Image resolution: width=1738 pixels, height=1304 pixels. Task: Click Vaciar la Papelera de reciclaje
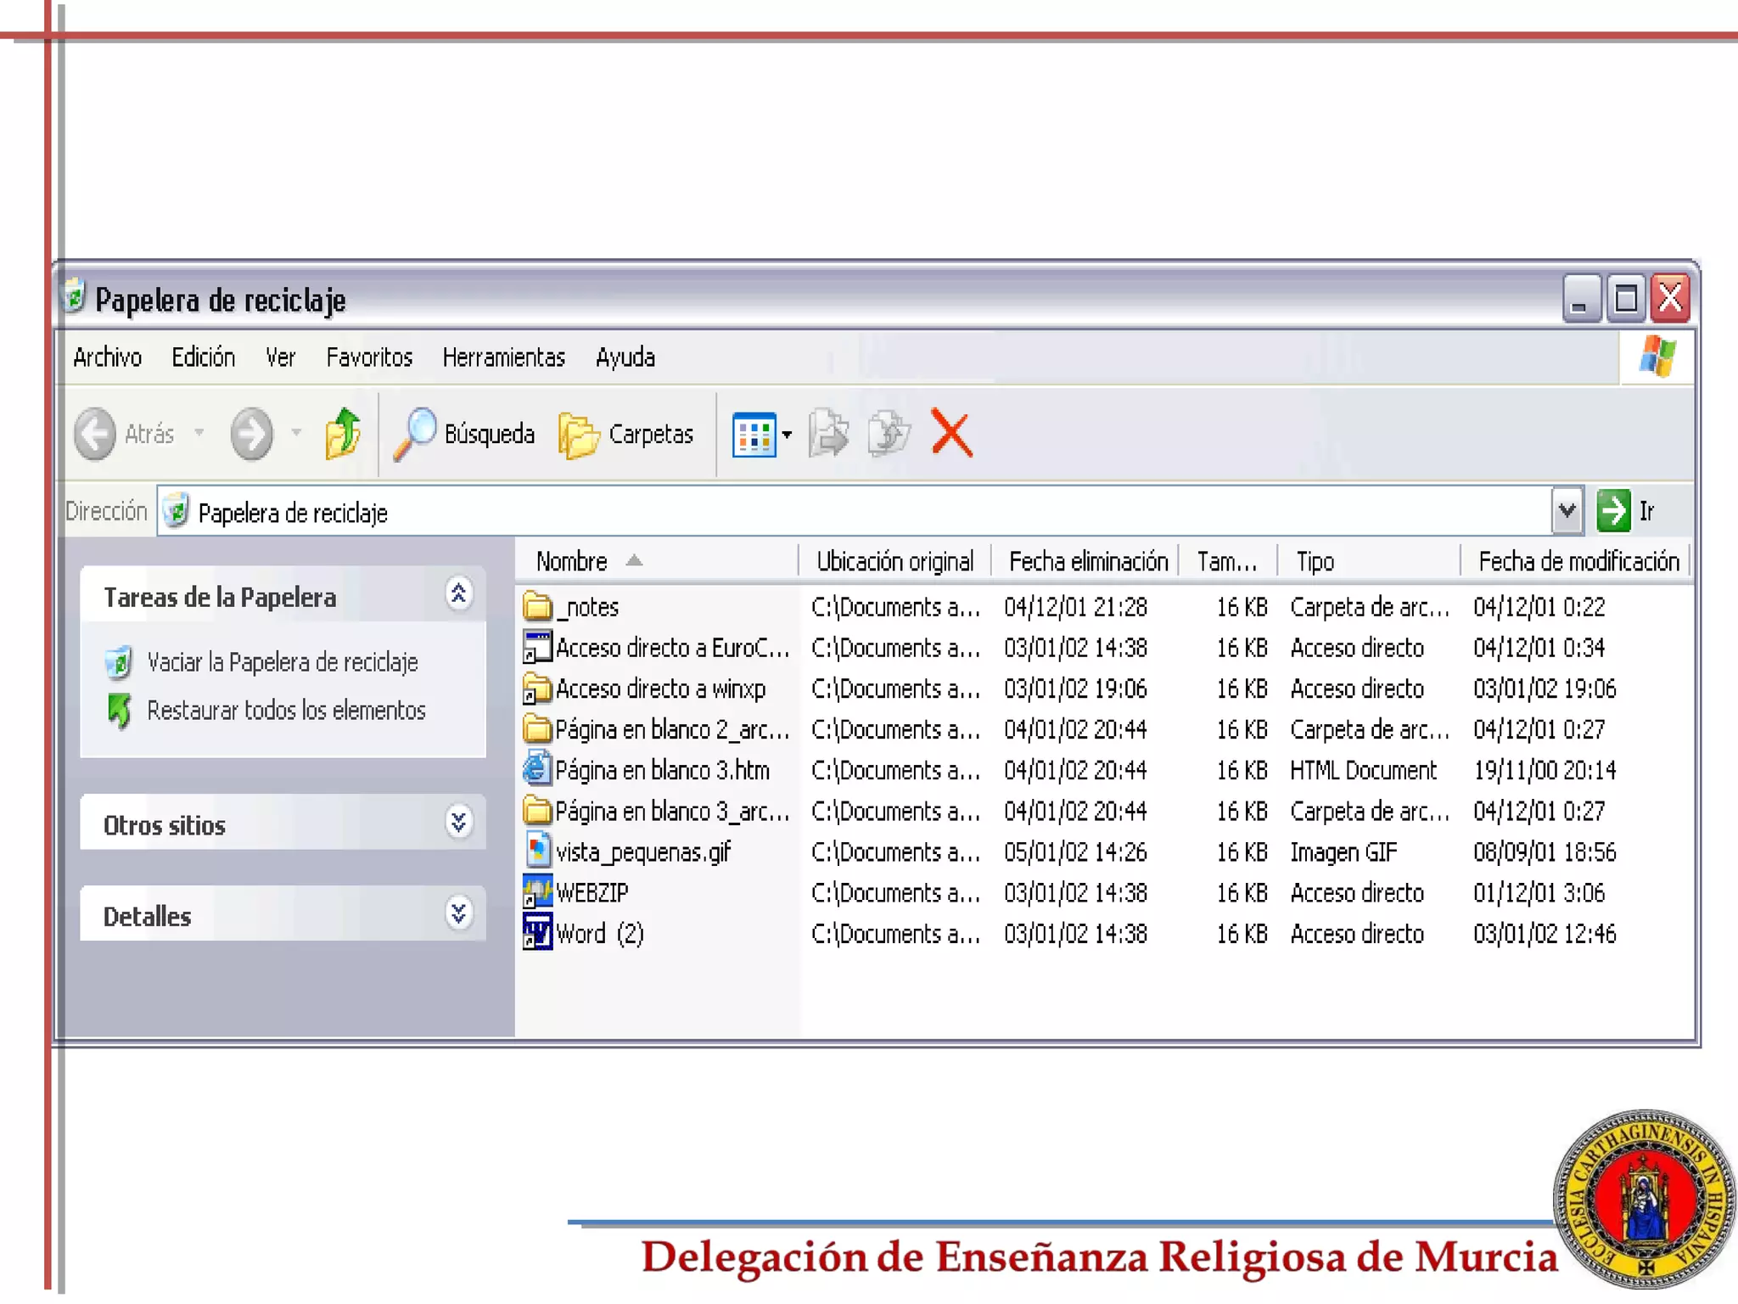282,662
